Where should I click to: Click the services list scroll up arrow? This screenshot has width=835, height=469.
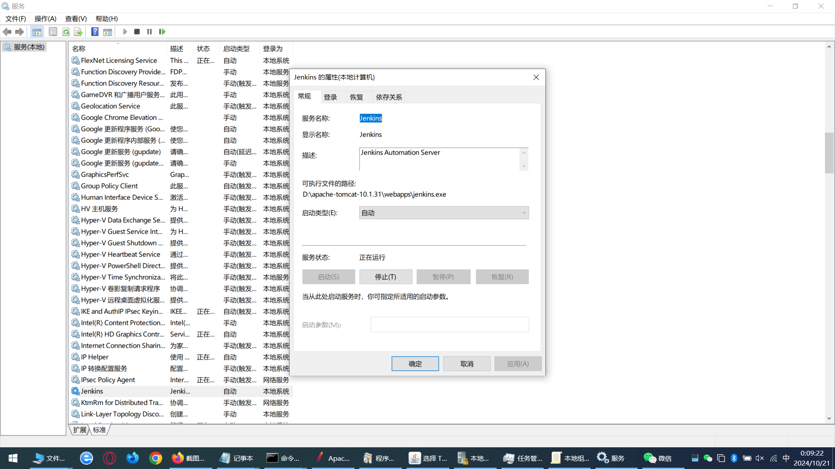click(x=829, y=47)
